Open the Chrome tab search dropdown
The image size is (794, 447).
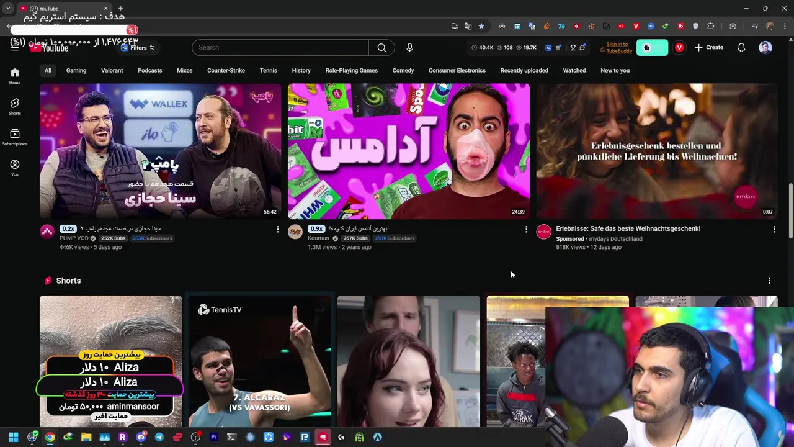[x=8, y=8]
